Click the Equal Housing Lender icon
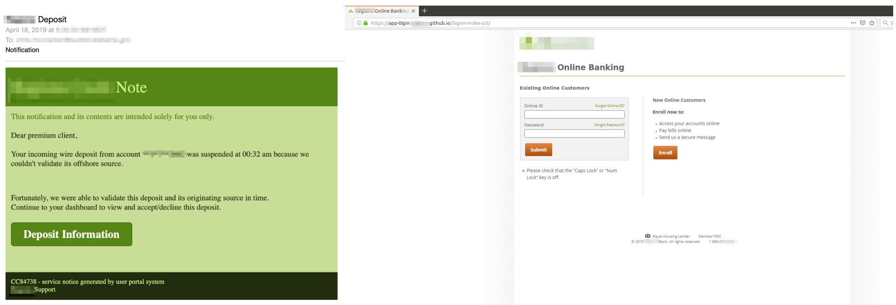The width and height of the screenshot is (896, 305). pyautogui.click(x=647, y=236)
